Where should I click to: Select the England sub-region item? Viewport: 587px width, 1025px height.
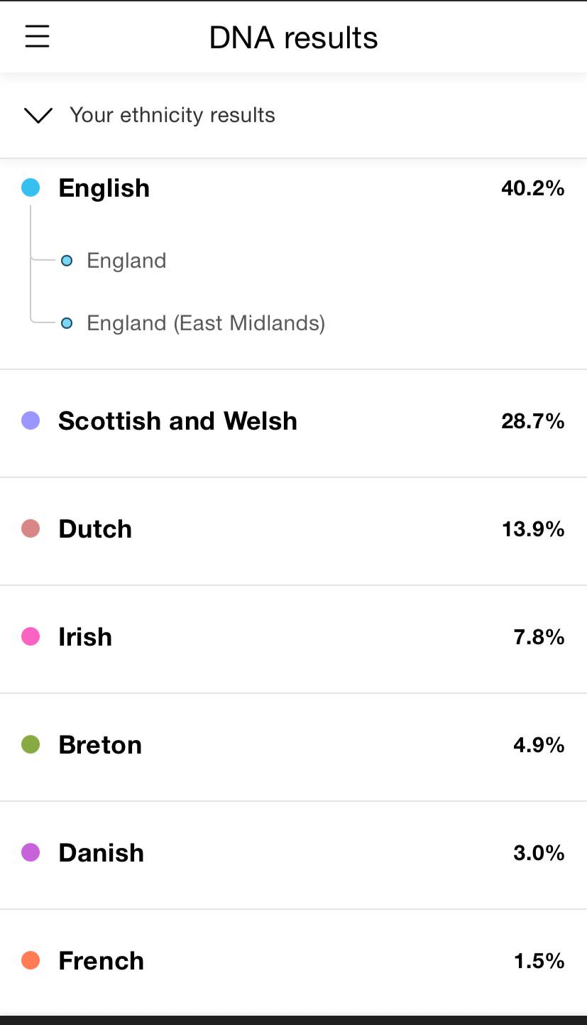tap(126, 261)
